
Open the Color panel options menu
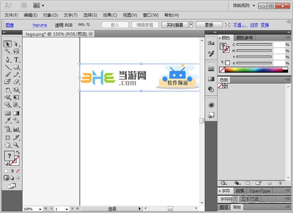click(x=288, y=37)
